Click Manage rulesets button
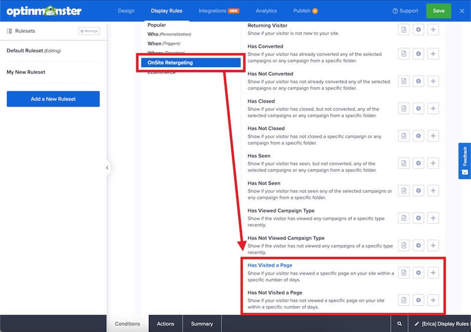 (x=89, y=31)
